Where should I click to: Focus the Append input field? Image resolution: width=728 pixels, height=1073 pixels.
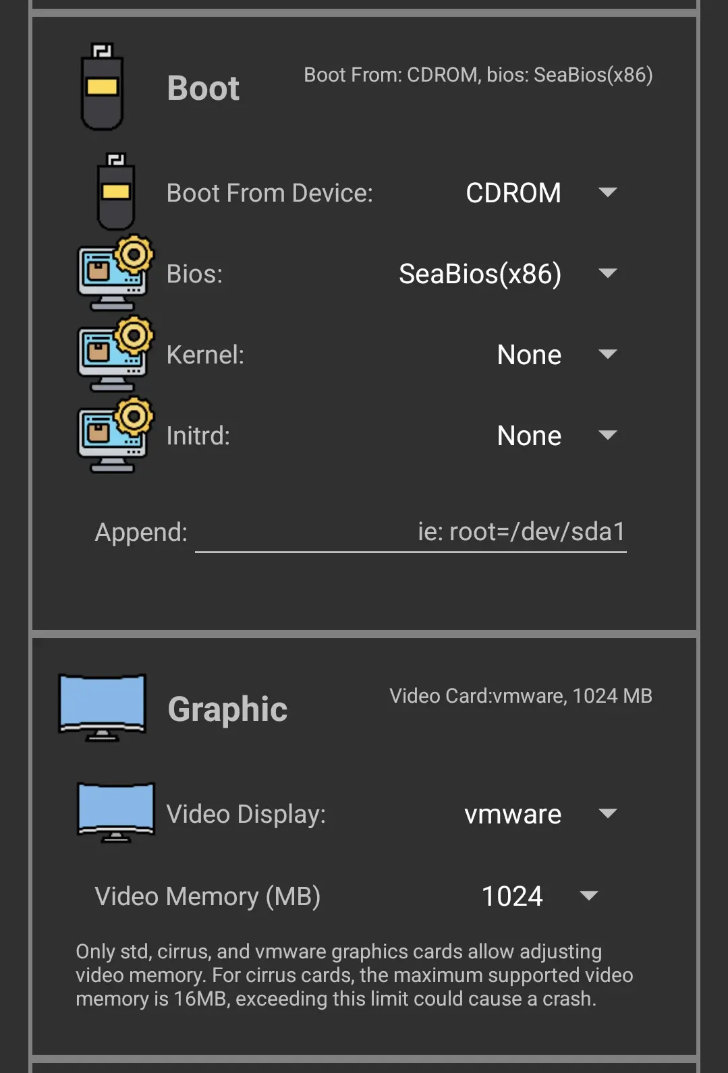tap(411, 532)
